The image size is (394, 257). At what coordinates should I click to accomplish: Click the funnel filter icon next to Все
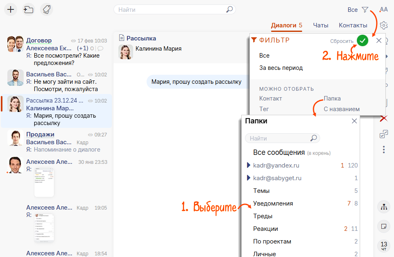365,9
